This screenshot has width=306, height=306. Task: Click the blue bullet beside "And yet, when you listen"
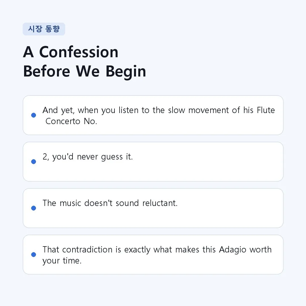pyautogui.click(x=33, y=115)
